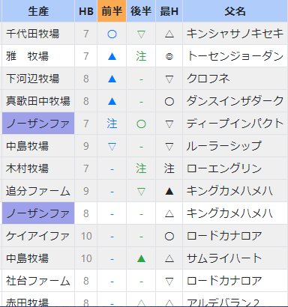Click the green 注 mark in ローエングリン row
The width and height of the screenshot is (288, 307).
141,168
